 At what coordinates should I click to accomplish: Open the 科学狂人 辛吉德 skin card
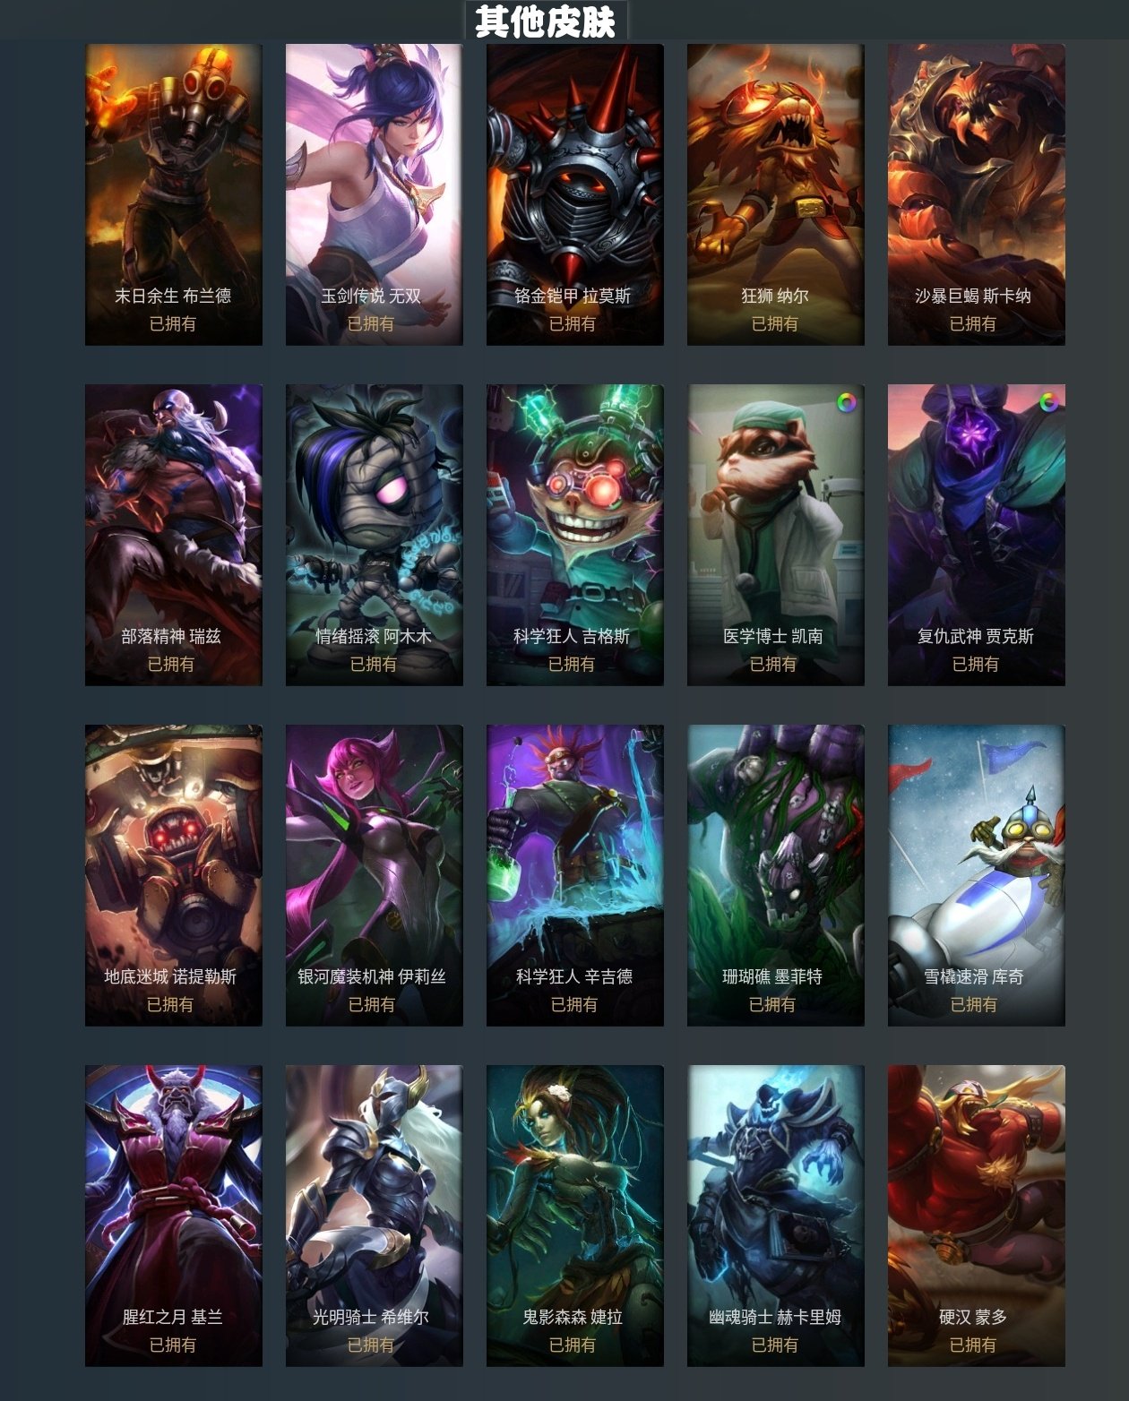click(575, 875)
